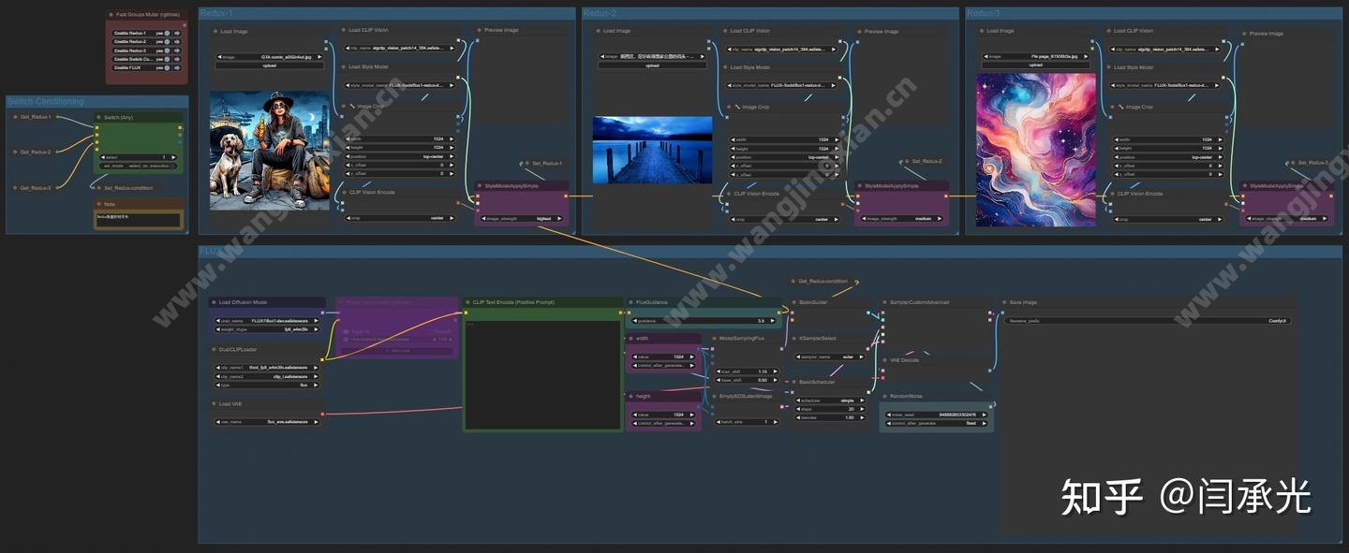Open the scheduler dropdown in BasicScheduler
The height and width of the screenshot is (553, 1349).
[832, 400]
